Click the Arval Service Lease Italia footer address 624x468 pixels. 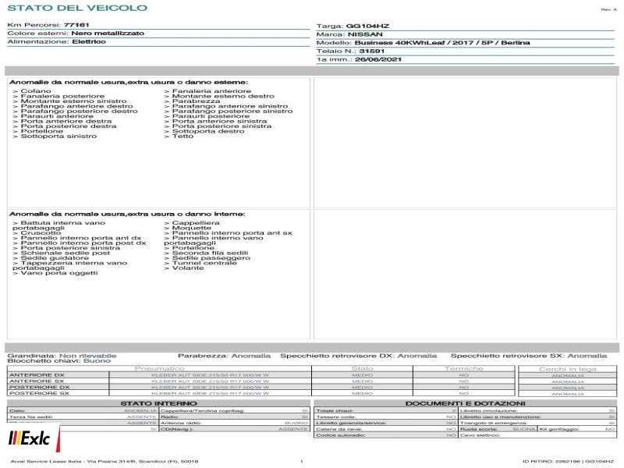tap(105, 462)
